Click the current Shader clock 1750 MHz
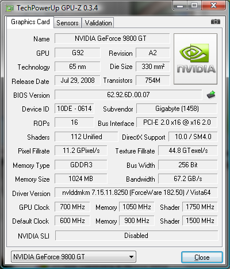The height and width of the screenshot is (269, 230). click(200, 207)
